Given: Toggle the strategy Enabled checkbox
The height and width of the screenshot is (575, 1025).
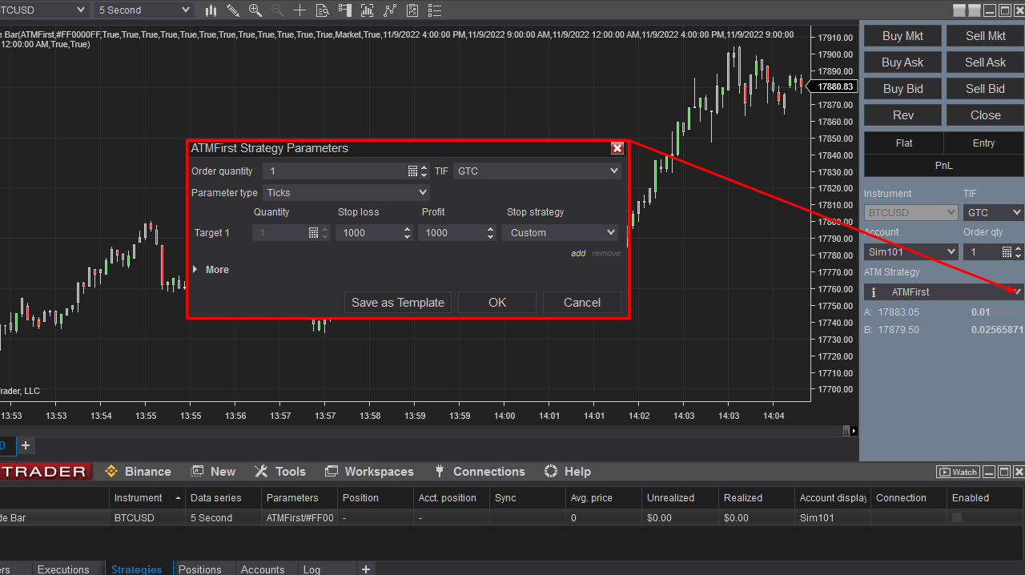Looking at the screenshot, I should coord(956,518).
